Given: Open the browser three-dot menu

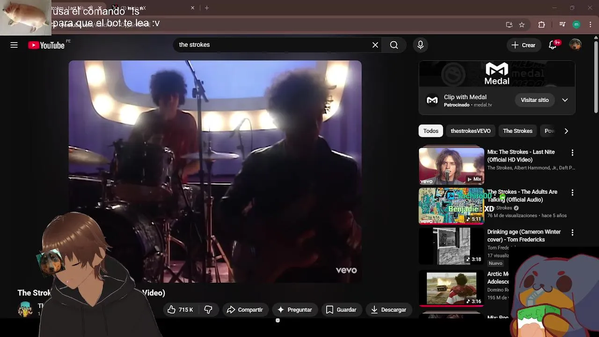Looking at the screenshot, I should point(591,25).
